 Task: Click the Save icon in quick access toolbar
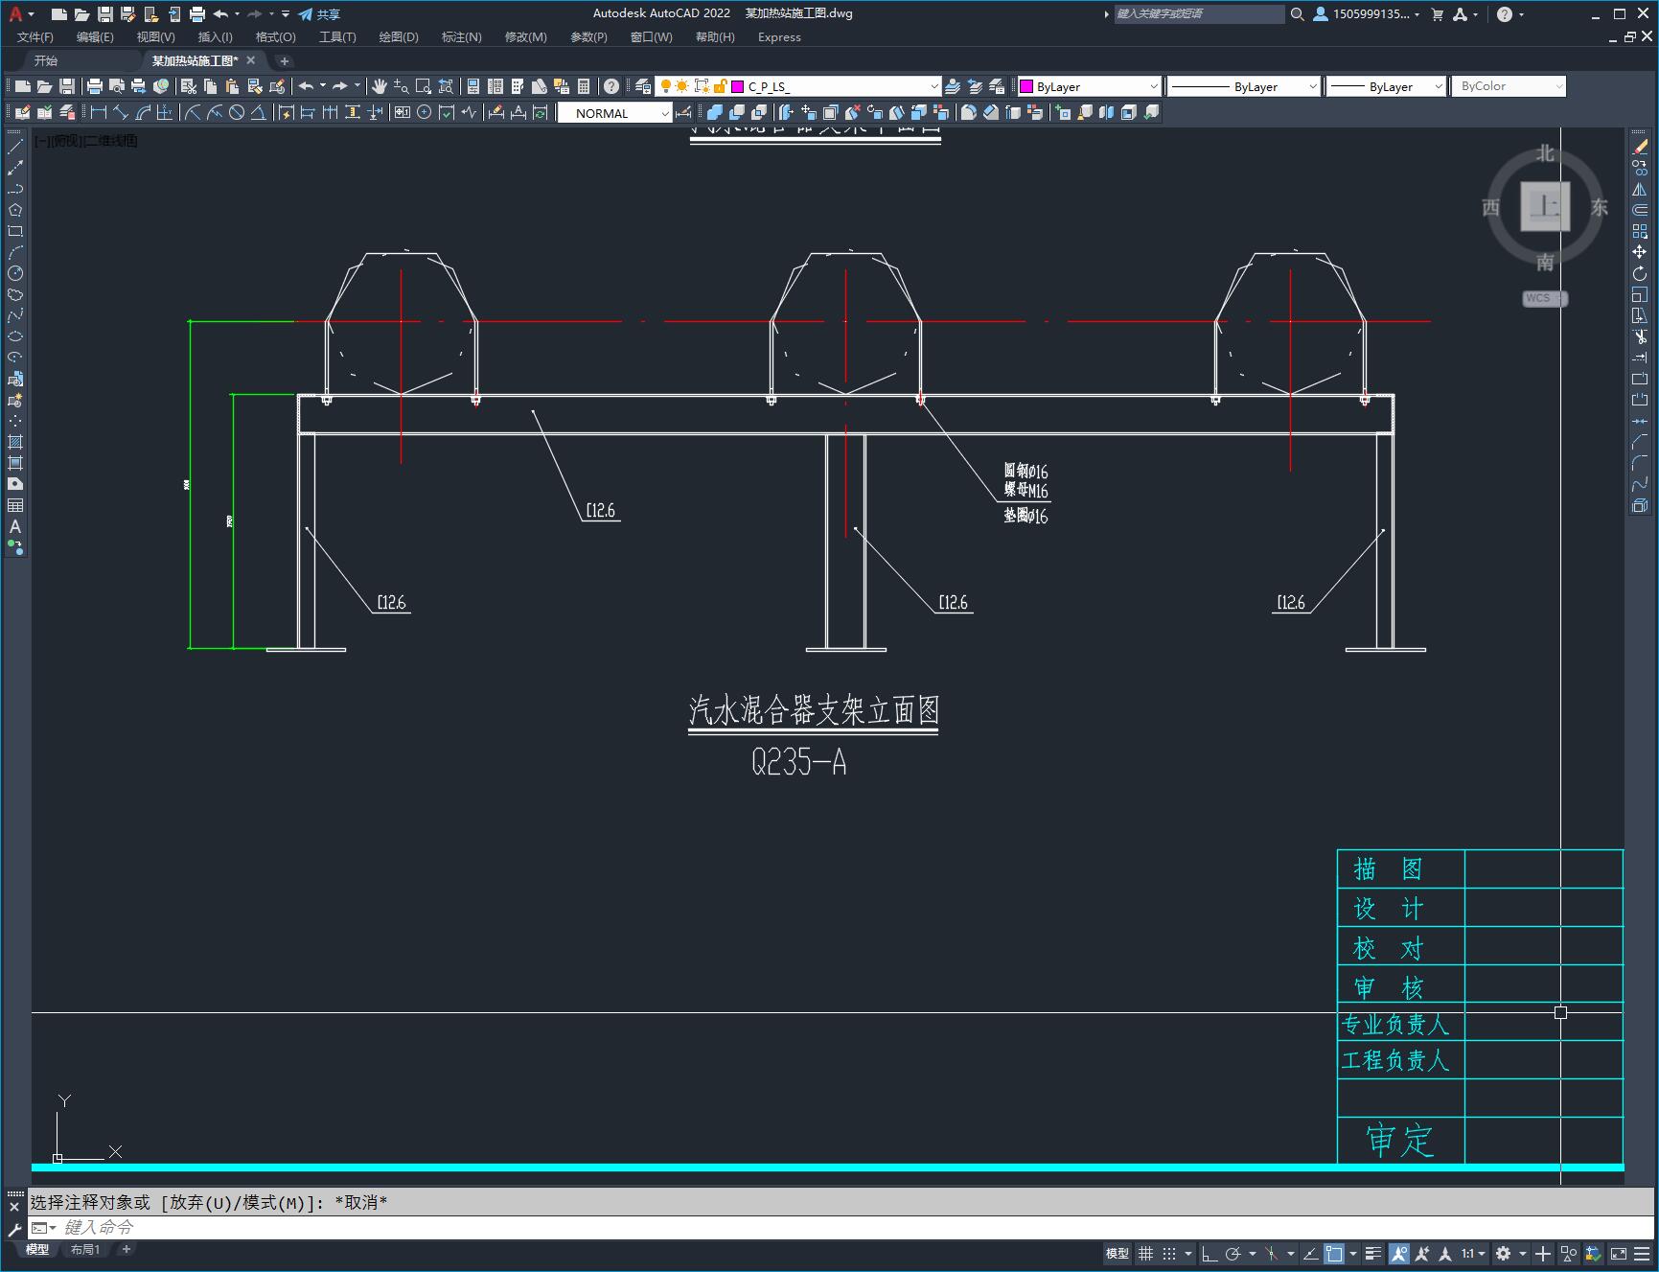(x=105, y=14)
